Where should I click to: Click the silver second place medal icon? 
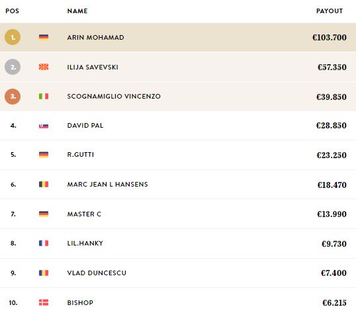point(13,67)
